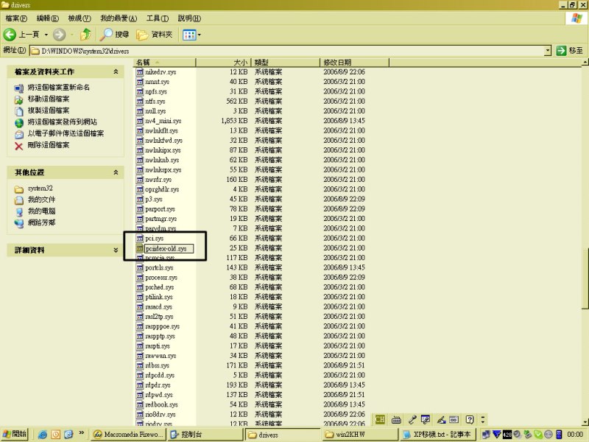Click the nv4_mini.sys file icon

click(x=140, y=121)
